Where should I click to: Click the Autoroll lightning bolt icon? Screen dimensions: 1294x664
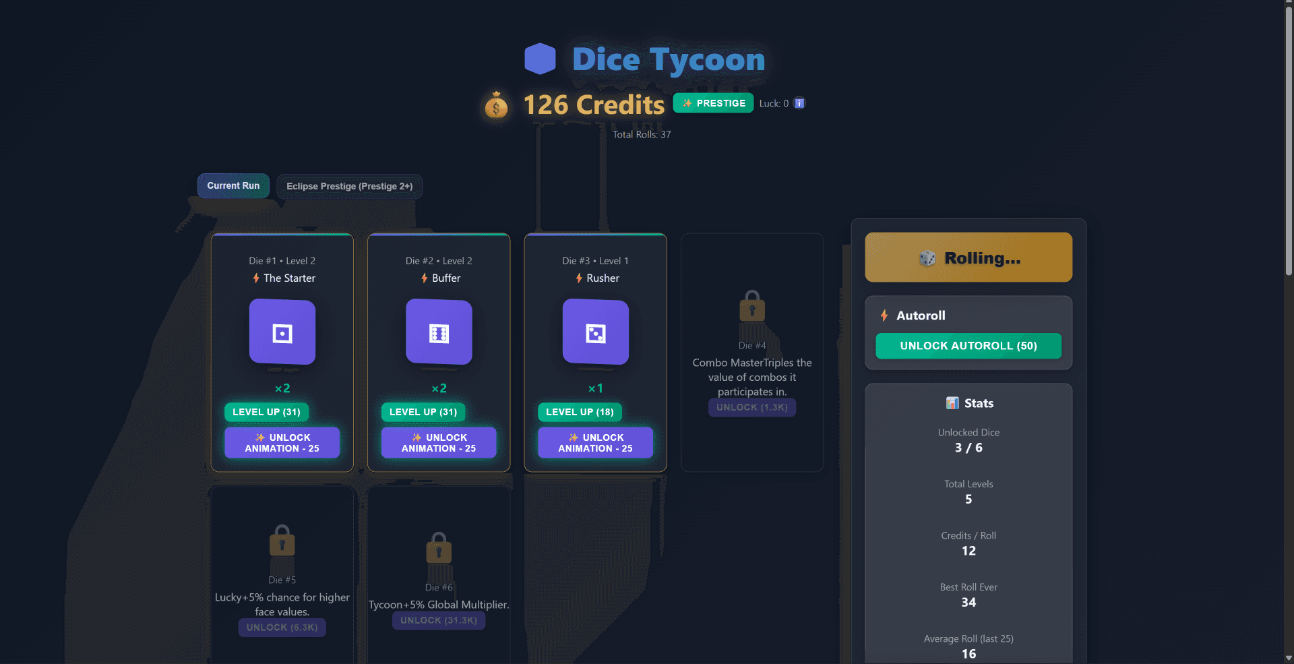click(x=884, y=315)
